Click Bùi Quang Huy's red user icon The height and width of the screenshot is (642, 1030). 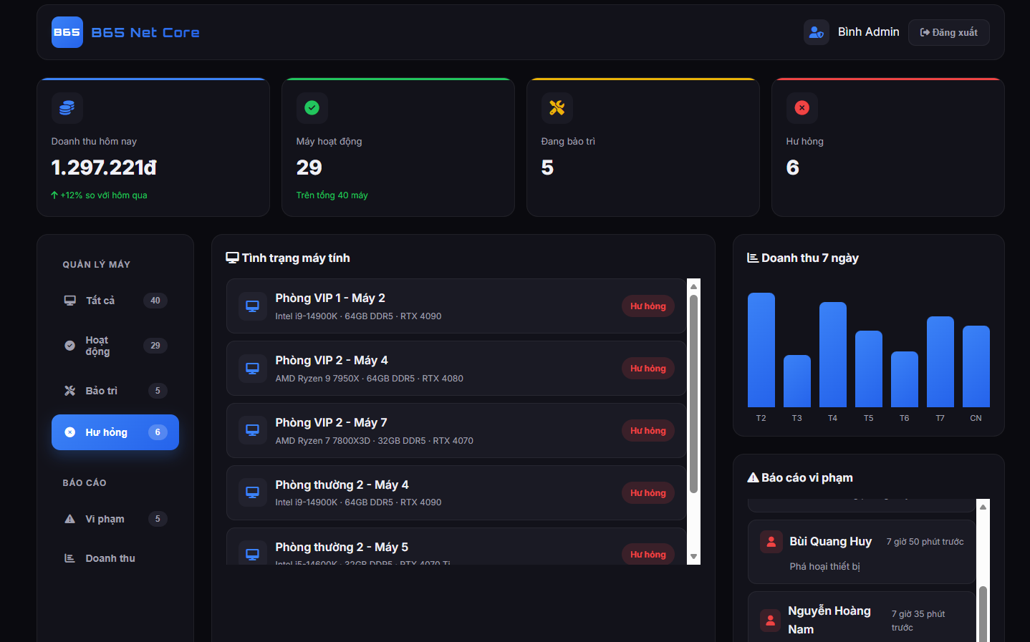click(771, 542)
